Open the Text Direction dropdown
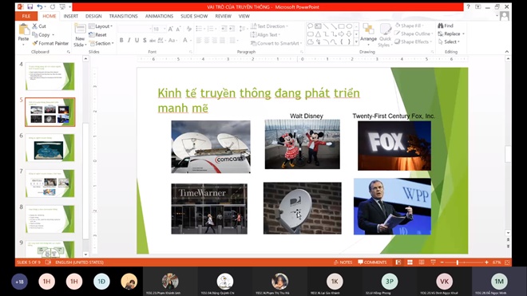This screenshot has height=296, width=527. tap(270, 26)
